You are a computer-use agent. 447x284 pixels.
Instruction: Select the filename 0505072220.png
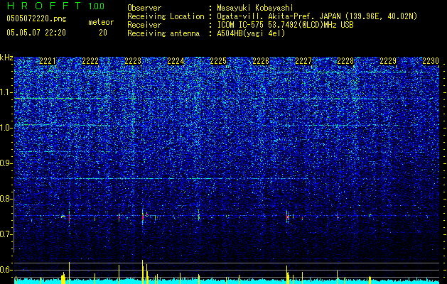[x=36, y=19]
